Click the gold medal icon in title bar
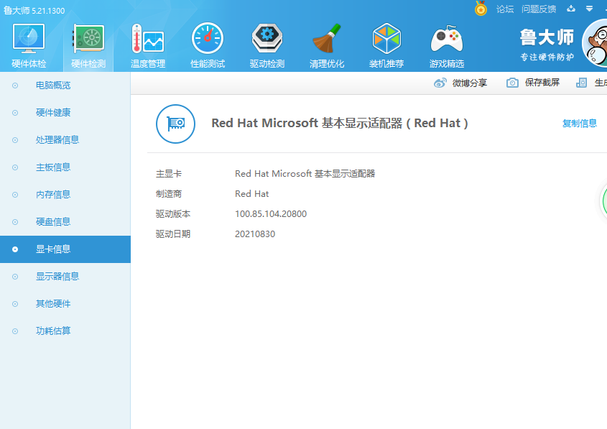 point(481,8)
